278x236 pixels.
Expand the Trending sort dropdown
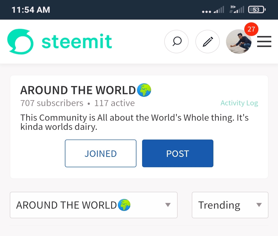coord(230,205)
